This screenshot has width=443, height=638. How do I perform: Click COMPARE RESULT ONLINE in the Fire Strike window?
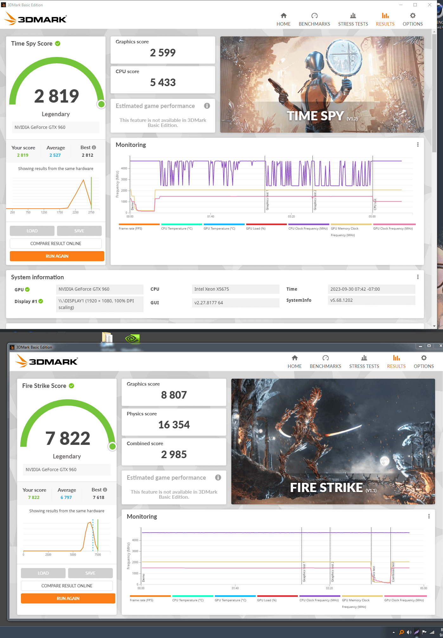coord(67,586)
